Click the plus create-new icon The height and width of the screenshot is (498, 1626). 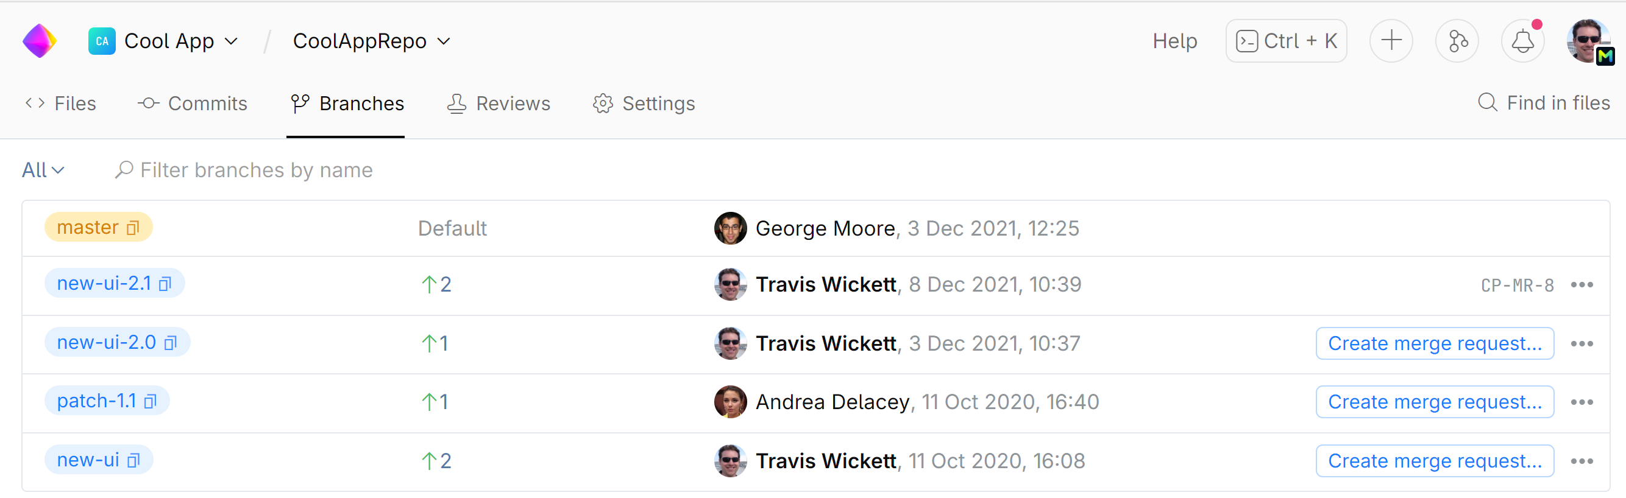click(x=1391, y=41)
